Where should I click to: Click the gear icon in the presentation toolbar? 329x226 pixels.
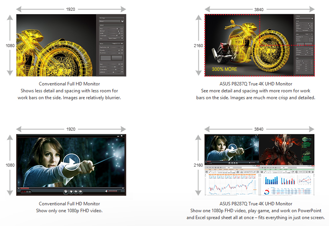tap(258, 172)
